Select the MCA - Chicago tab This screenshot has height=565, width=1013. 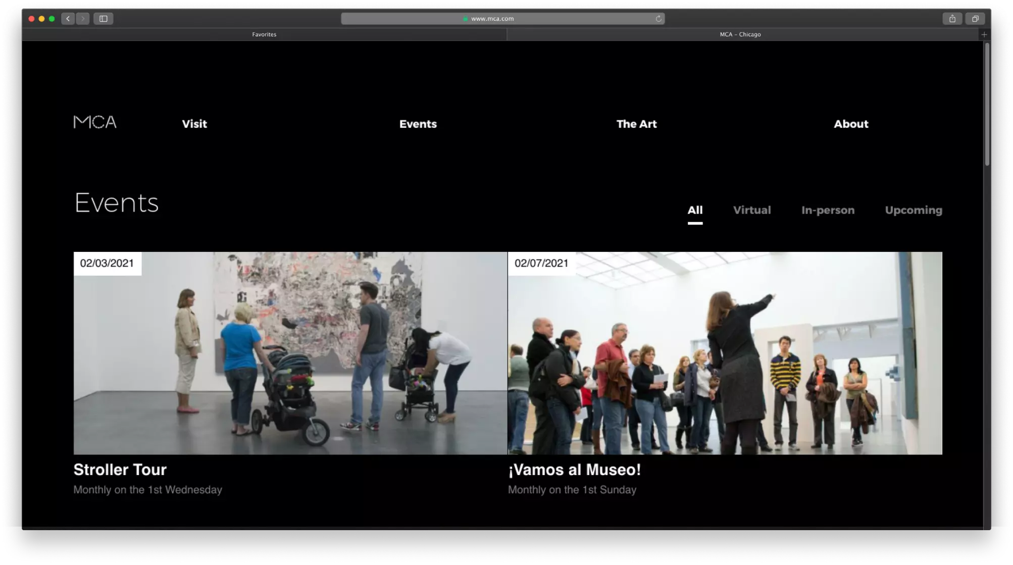[740, 34]
